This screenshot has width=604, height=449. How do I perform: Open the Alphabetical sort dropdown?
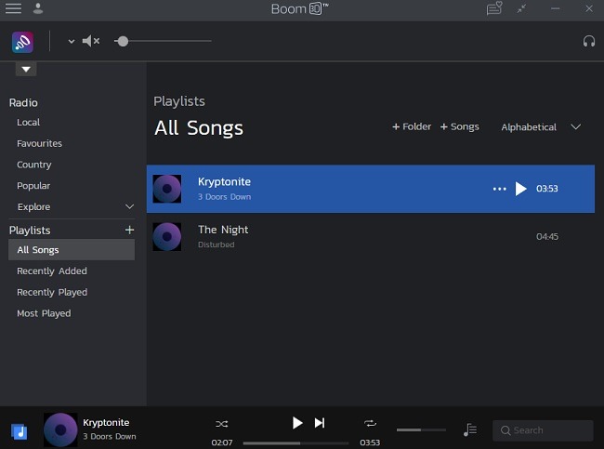[x=541, y=127]
